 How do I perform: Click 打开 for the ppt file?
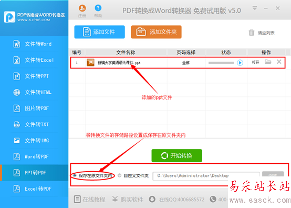point(255,62)
